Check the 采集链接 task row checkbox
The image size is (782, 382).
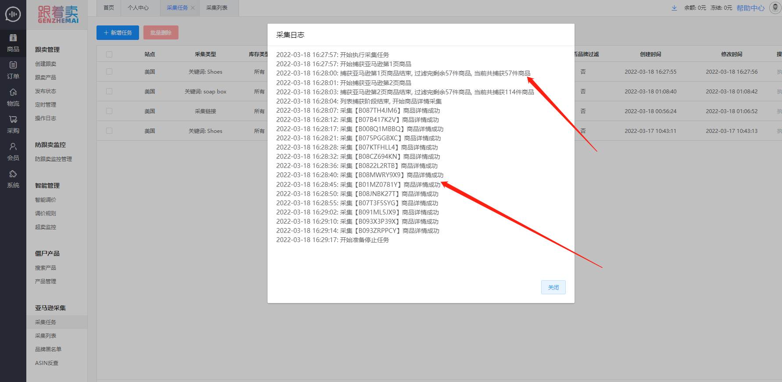109,111
